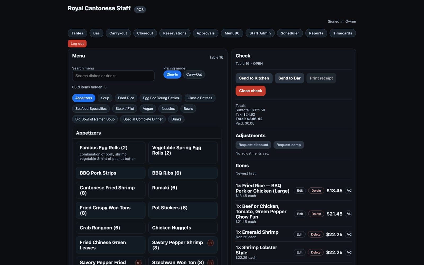Edit the Emerald Shrimp line item

(299, 234)
